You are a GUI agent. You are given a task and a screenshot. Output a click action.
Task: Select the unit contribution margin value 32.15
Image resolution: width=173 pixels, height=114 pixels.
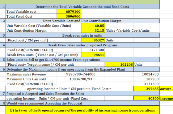[93, 31]
